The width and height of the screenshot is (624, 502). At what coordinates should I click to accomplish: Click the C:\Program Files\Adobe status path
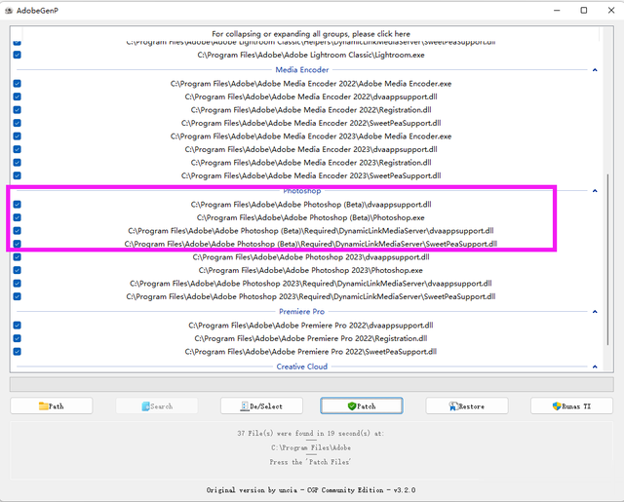311,447
